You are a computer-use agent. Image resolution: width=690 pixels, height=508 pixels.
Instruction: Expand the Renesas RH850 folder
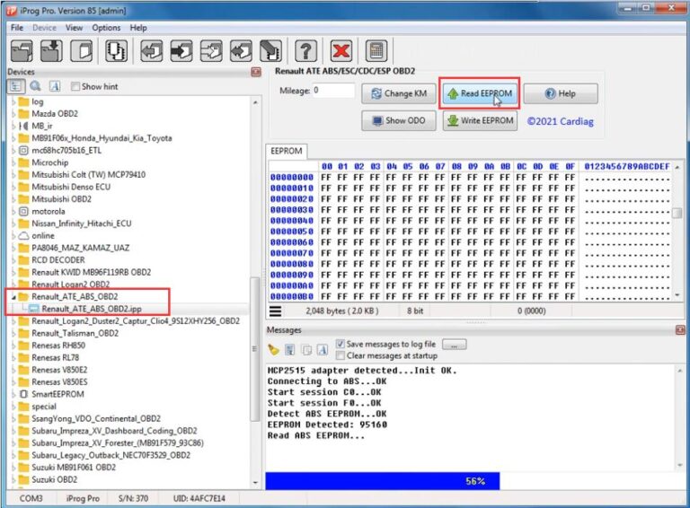click(13, 346)
